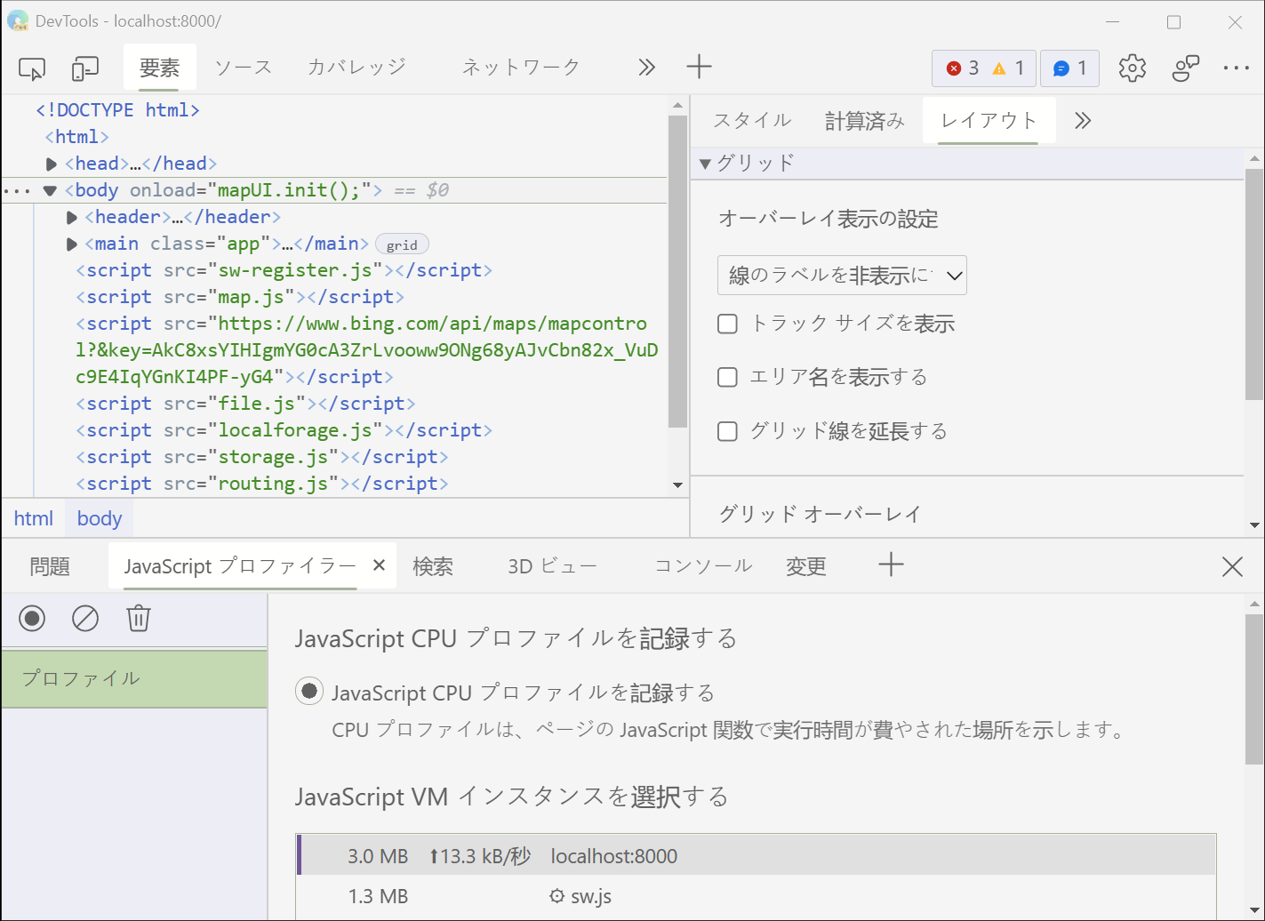Image resolution: width=1265 pixels, height=921 pixels.
Task: Check the エリア名を表示する option
Action: [x=727, y=377]
